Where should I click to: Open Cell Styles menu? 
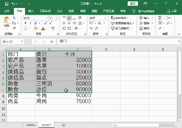point(121,28)
